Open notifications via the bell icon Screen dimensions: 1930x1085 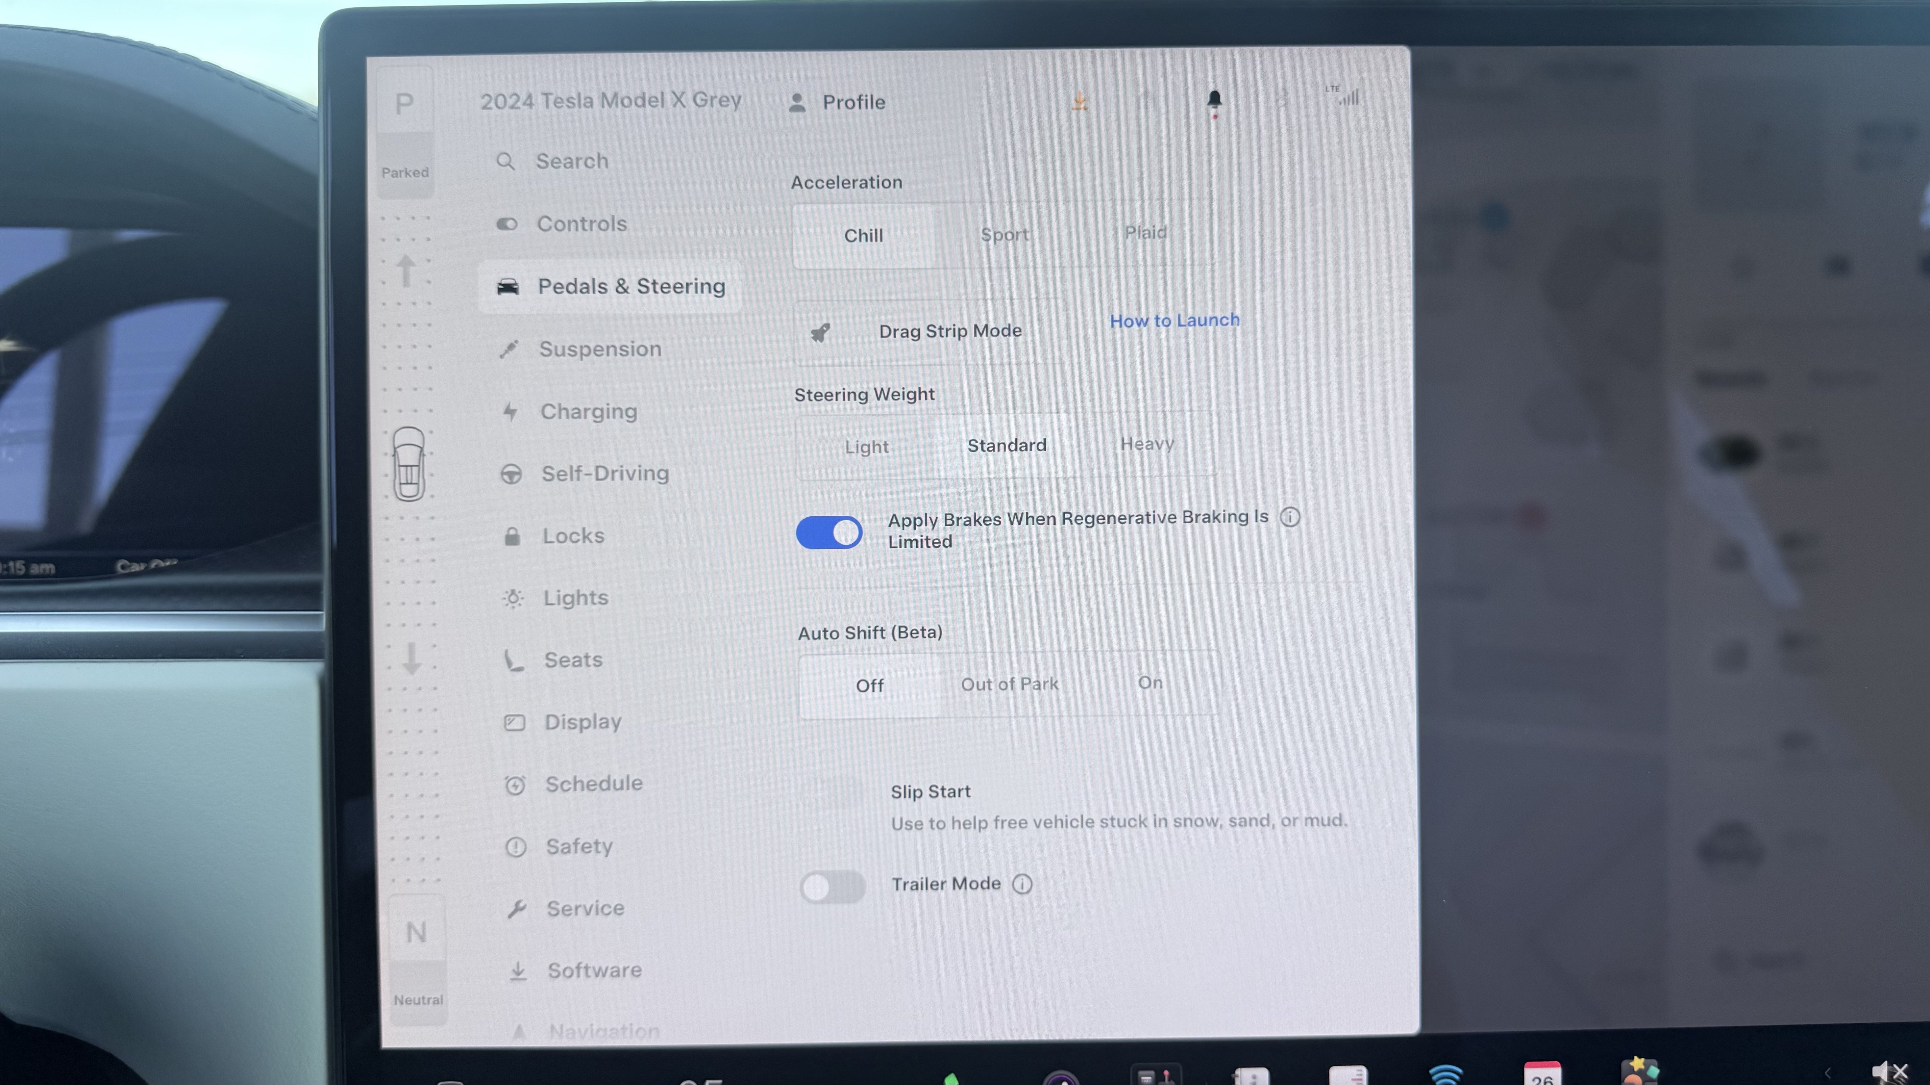point(1214,100)
